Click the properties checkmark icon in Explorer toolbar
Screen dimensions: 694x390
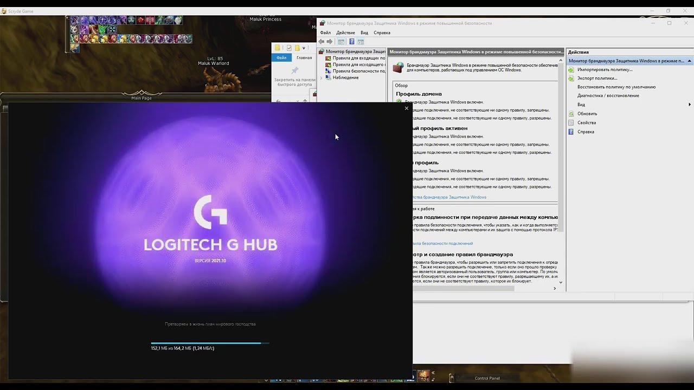coord(289,48)
